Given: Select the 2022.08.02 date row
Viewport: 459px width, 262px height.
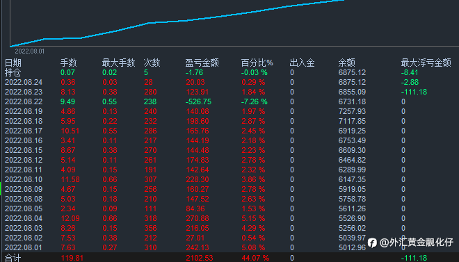Looking at the screenshot, I should (x=24, y=238).
